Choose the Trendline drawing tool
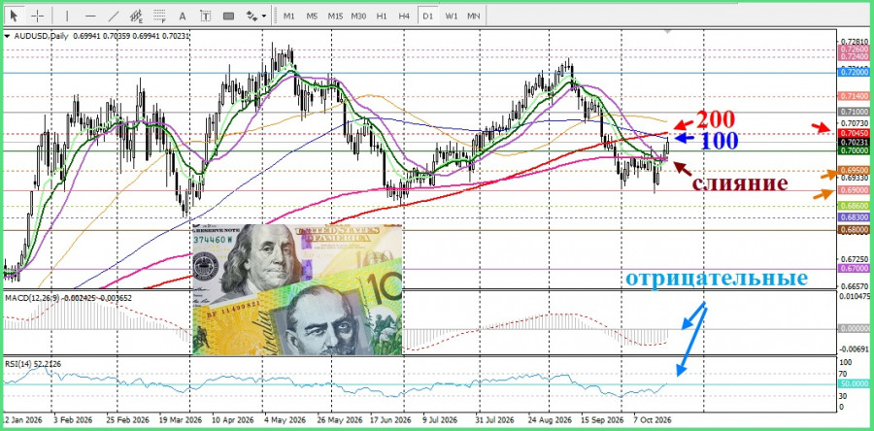This screenshot has width=874, height=431. tap(114, 16)
